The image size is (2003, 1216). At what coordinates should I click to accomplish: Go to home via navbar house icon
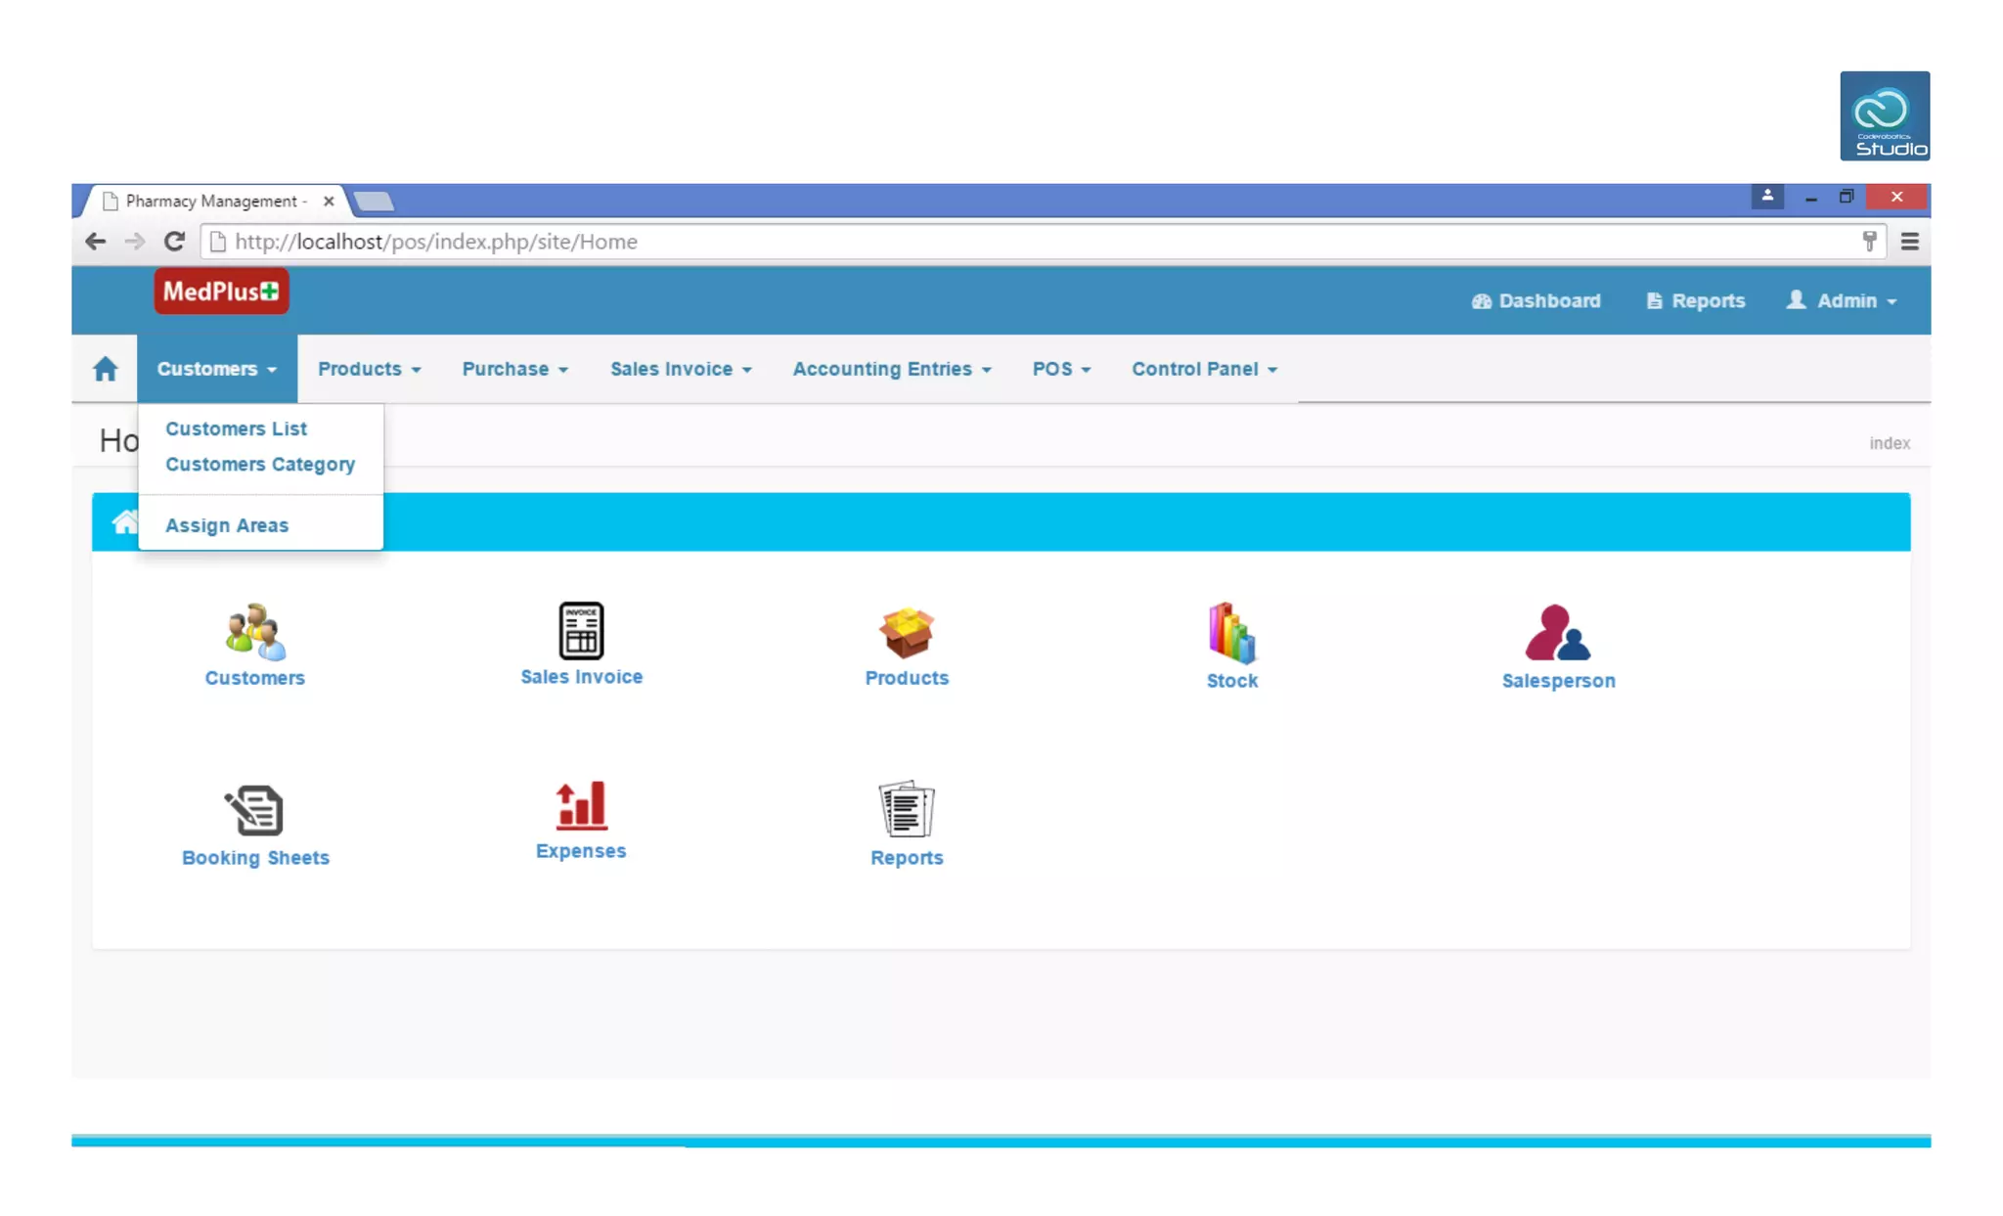coord(105,369)
